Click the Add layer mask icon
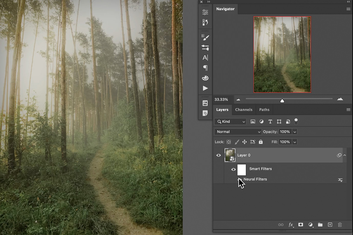Image resolution: width=353 pixels, height=235 pixels. 301,225
